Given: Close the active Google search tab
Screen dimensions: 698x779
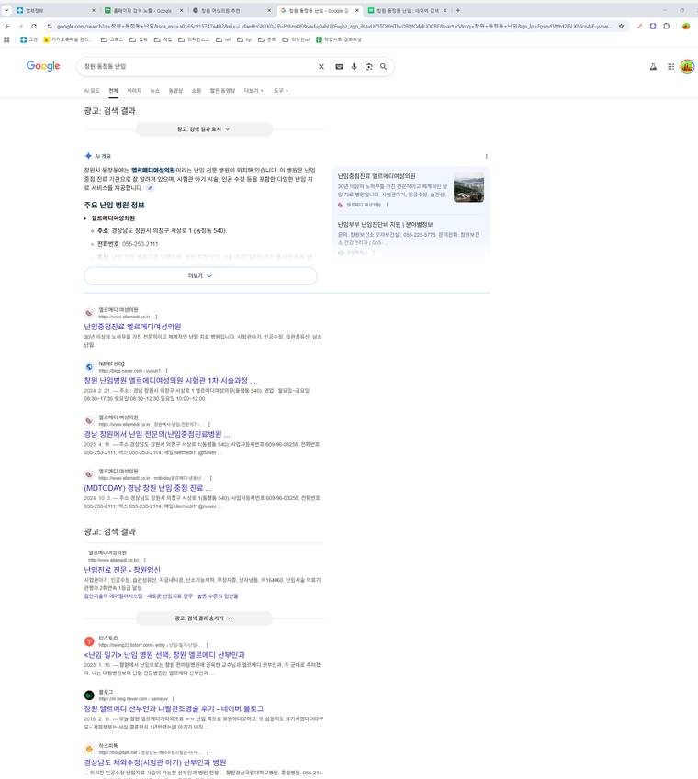Looking at the screenshot, I should tap(357, 10).
